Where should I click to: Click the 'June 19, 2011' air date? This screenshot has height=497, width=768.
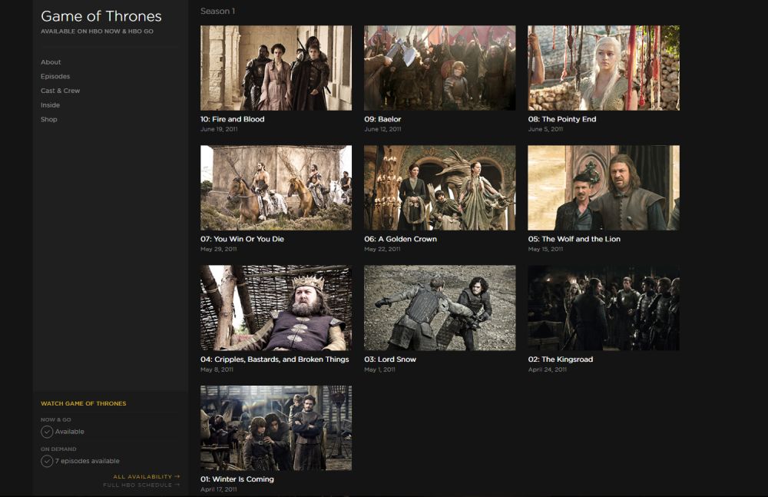[x=219, y=129]
